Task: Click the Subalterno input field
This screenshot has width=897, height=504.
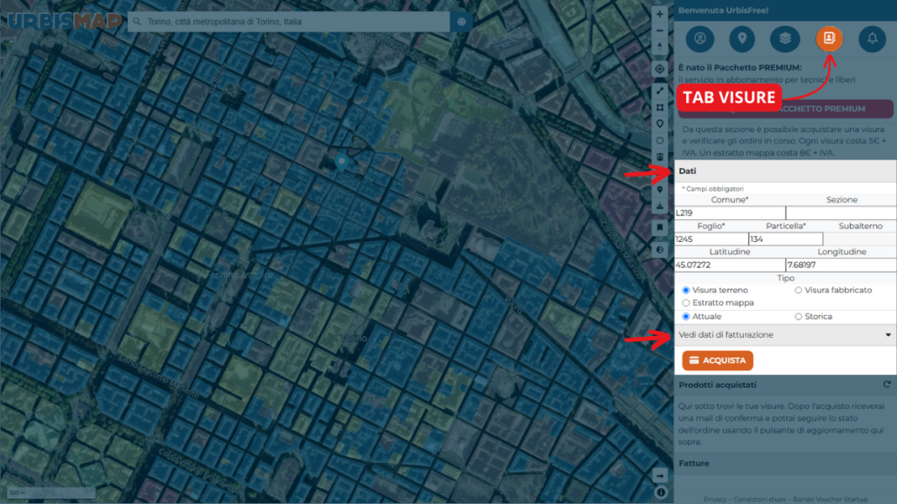Action: coord(860,239)
